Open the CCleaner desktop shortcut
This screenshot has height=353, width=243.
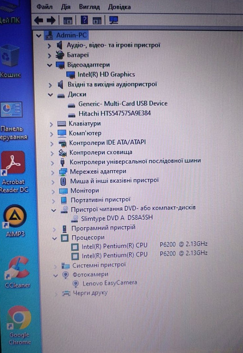tap(17, 272)
